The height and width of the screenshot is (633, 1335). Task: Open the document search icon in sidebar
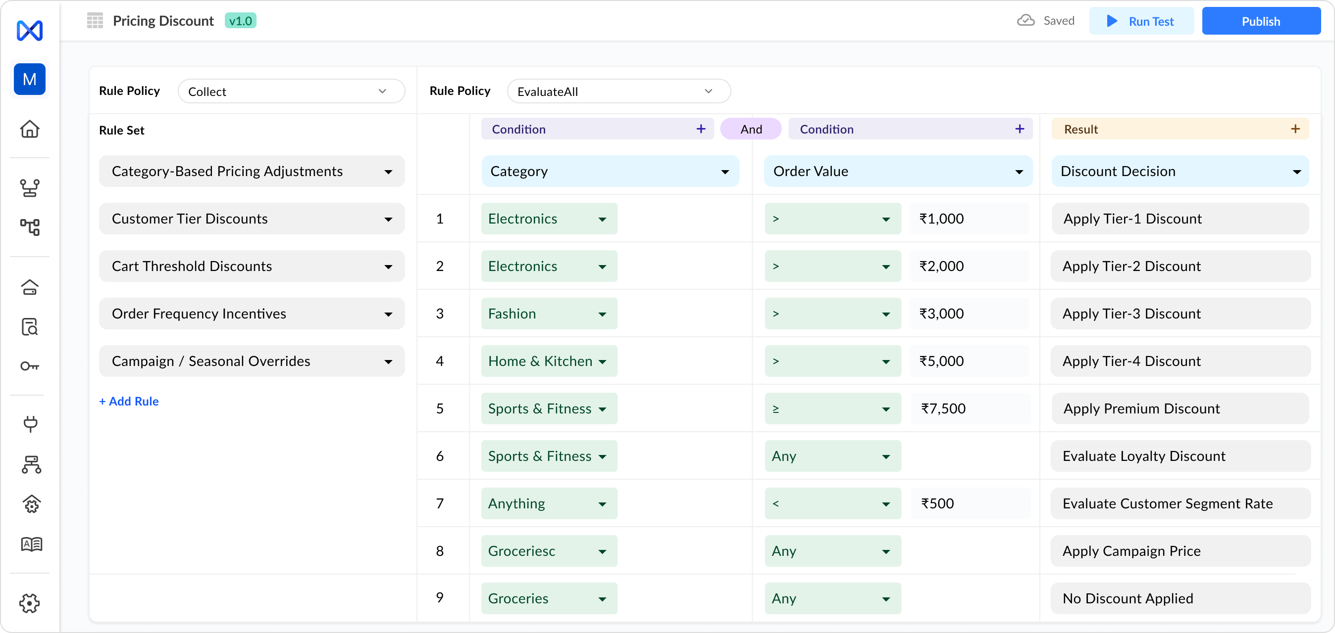tap(30, 326)
